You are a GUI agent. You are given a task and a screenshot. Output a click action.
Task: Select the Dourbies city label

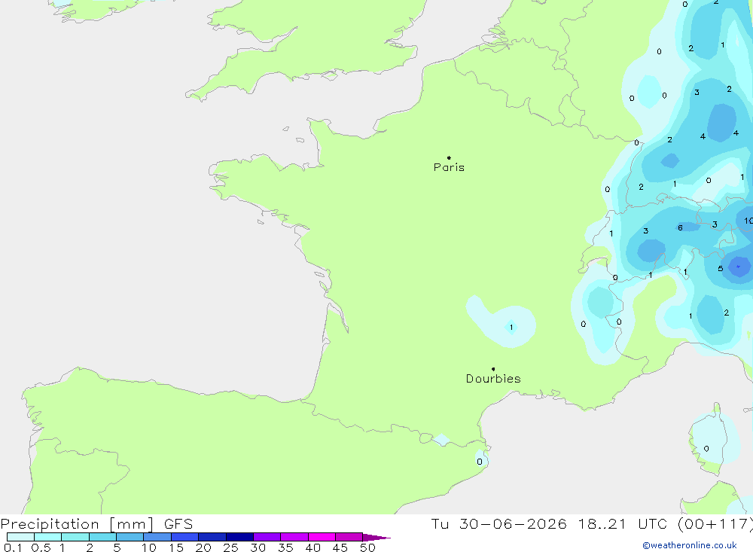pos(493,379)
